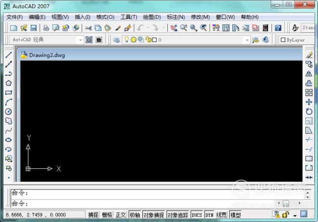The width and height of the screenshot is (318, 222).
Task: Select the Ellipse Arc tool
Action: [8, 149]
